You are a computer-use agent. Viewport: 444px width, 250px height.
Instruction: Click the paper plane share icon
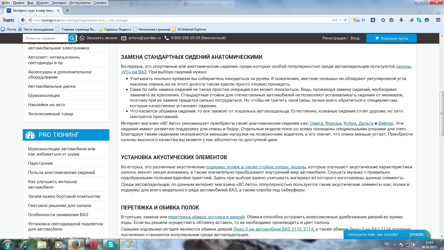click(411, 20)
